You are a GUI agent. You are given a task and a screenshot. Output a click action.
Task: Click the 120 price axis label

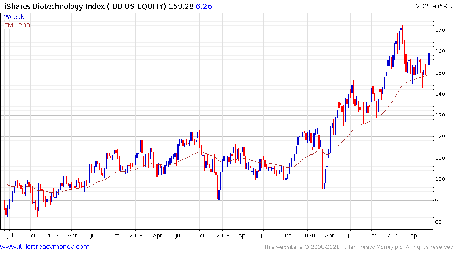pos(440,137)
